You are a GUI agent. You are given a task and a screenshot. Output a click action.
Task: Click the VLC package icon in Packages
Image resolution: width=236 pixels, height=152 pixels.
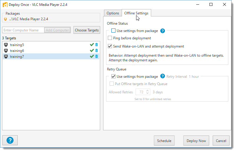[x=5, y=19]
